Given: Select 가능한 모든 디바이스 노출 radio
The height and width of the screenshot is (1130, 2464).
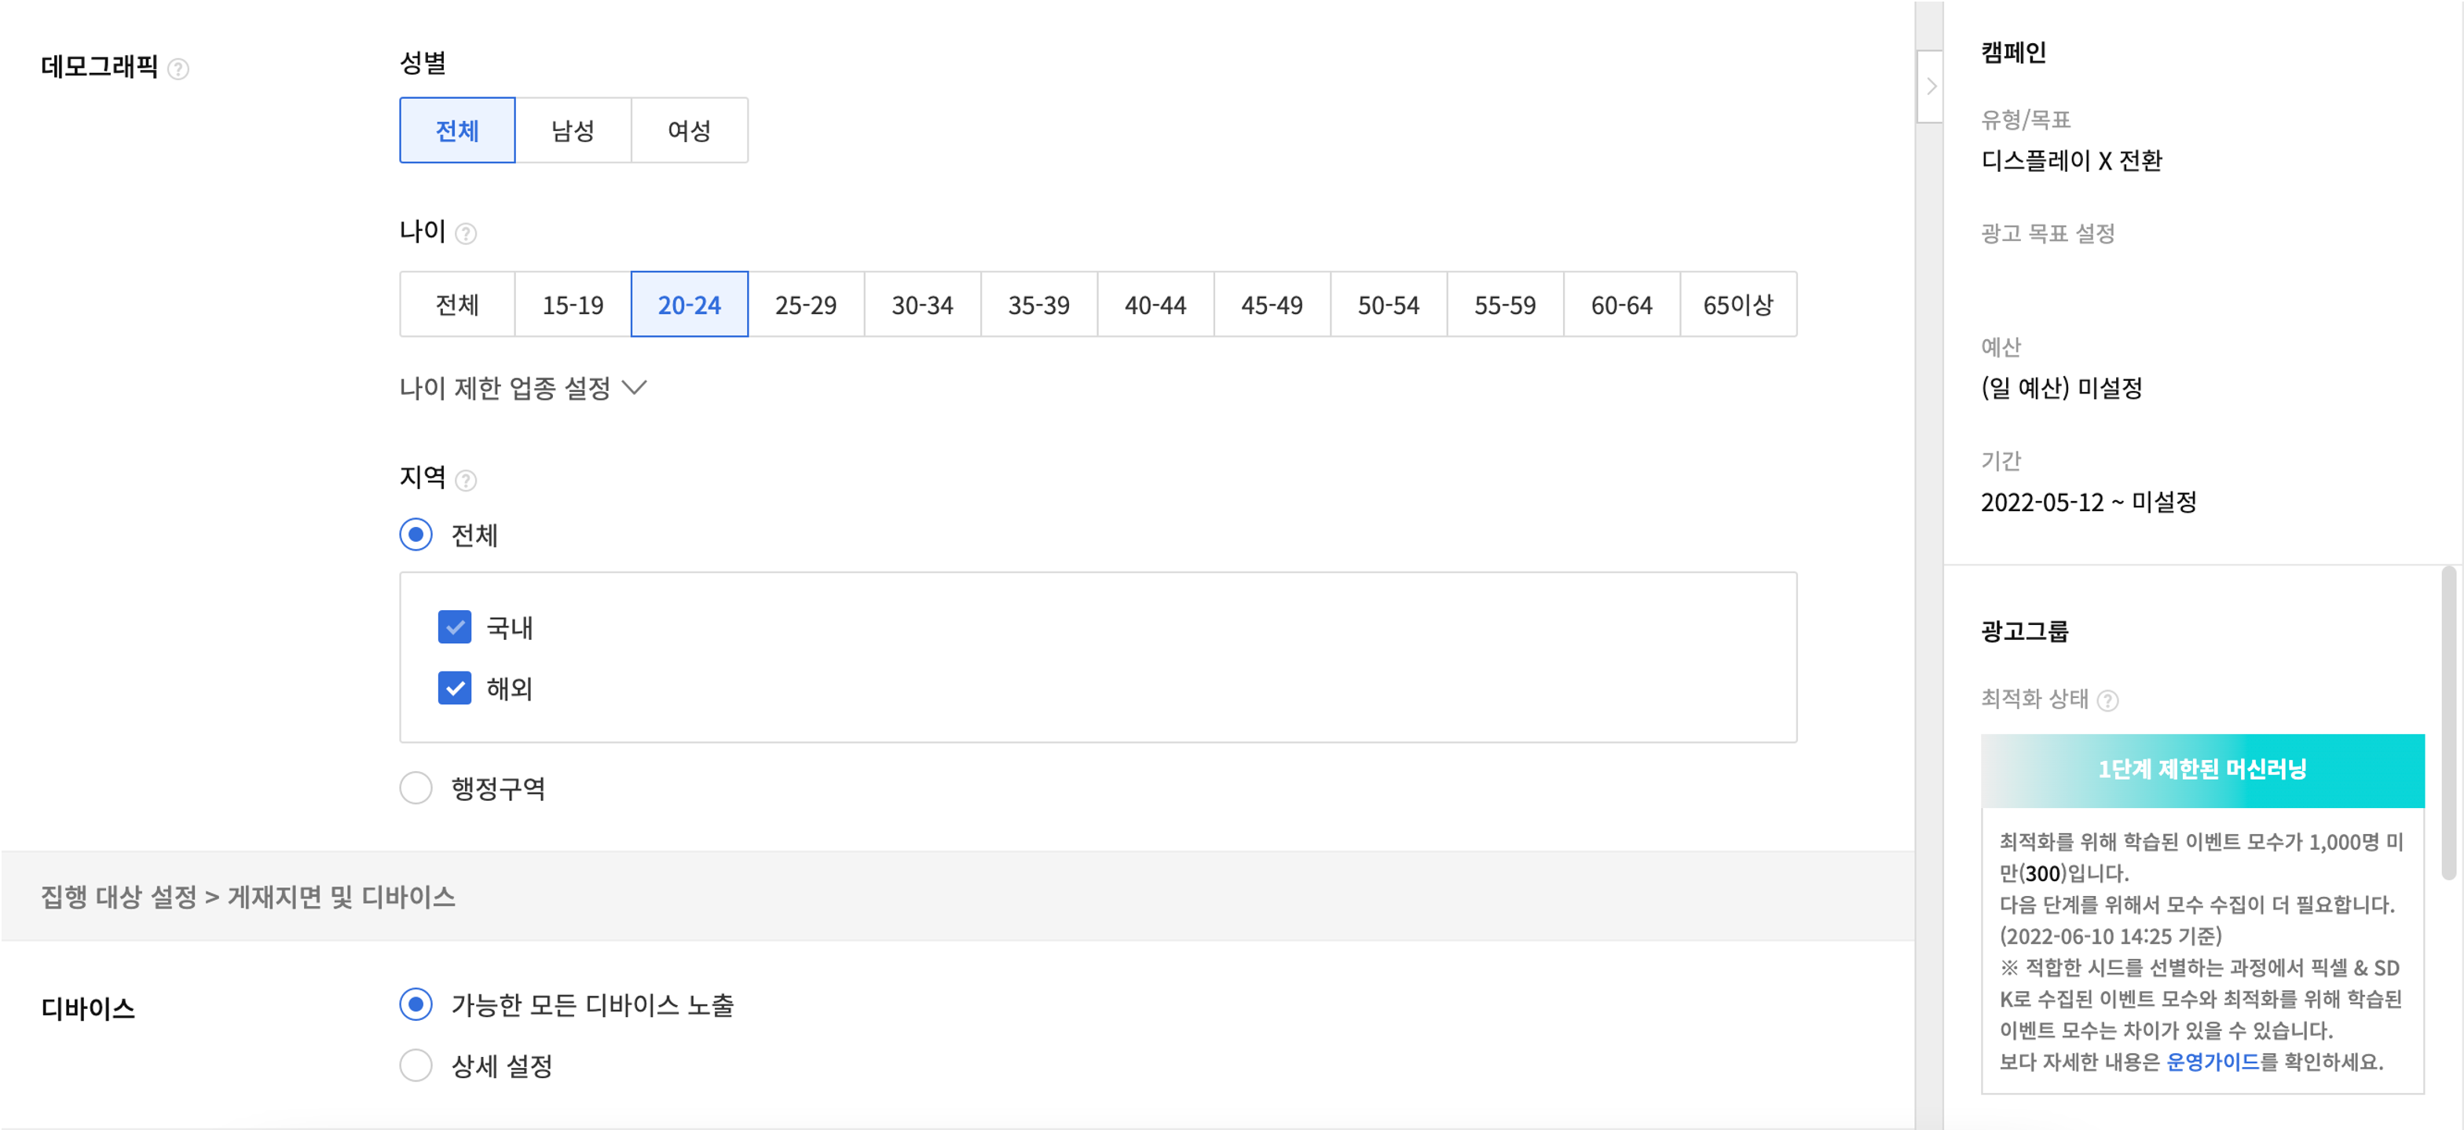Looking at the screenshot, I should (x=416, y=1005).
